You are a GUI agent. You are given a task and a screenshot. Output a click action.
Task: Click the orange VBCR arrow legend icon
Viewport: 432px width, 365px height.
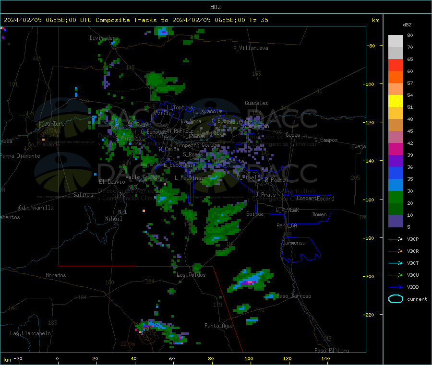pos(396,251)
